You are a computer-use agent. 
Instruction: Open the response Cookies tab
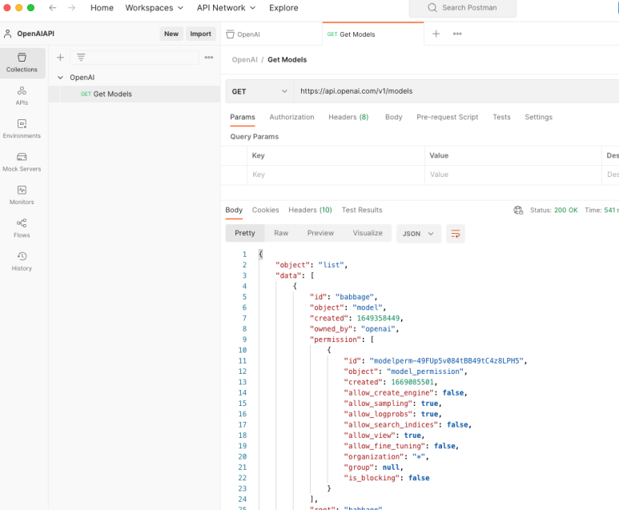pos(265,210)
